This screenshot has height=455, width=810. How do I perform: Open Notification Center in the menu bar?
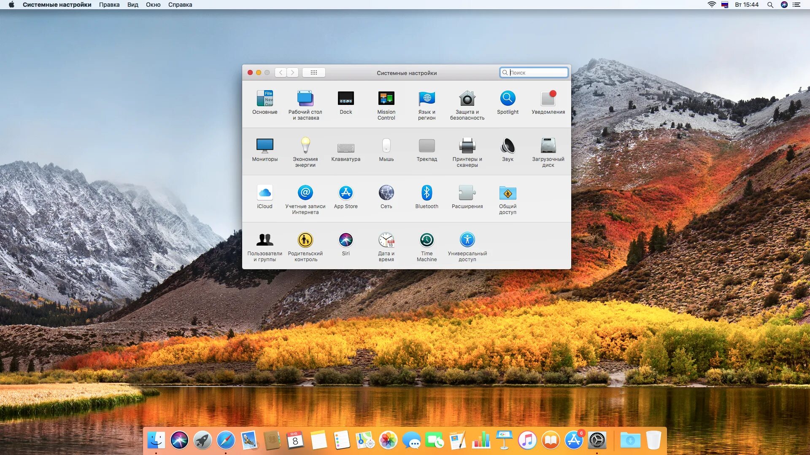click(796, 5)
